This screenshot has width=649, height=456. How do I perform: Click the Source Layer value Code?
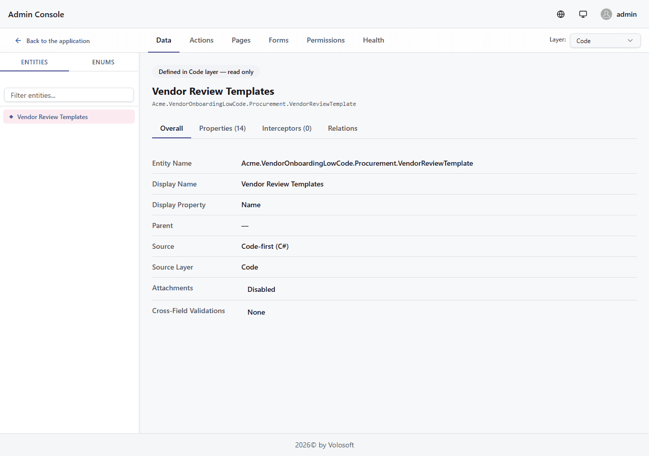(249, 267)
